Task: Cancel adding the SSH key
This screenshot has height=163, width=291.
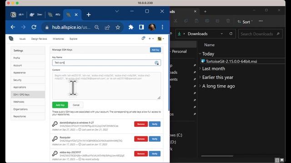Action: click(76, 105)
